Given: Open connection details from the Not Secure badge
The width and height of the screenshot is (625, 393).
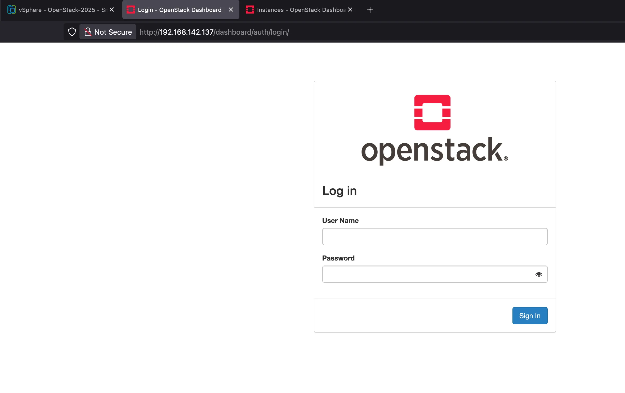Looking at the screenshot, I should [107, 32].
